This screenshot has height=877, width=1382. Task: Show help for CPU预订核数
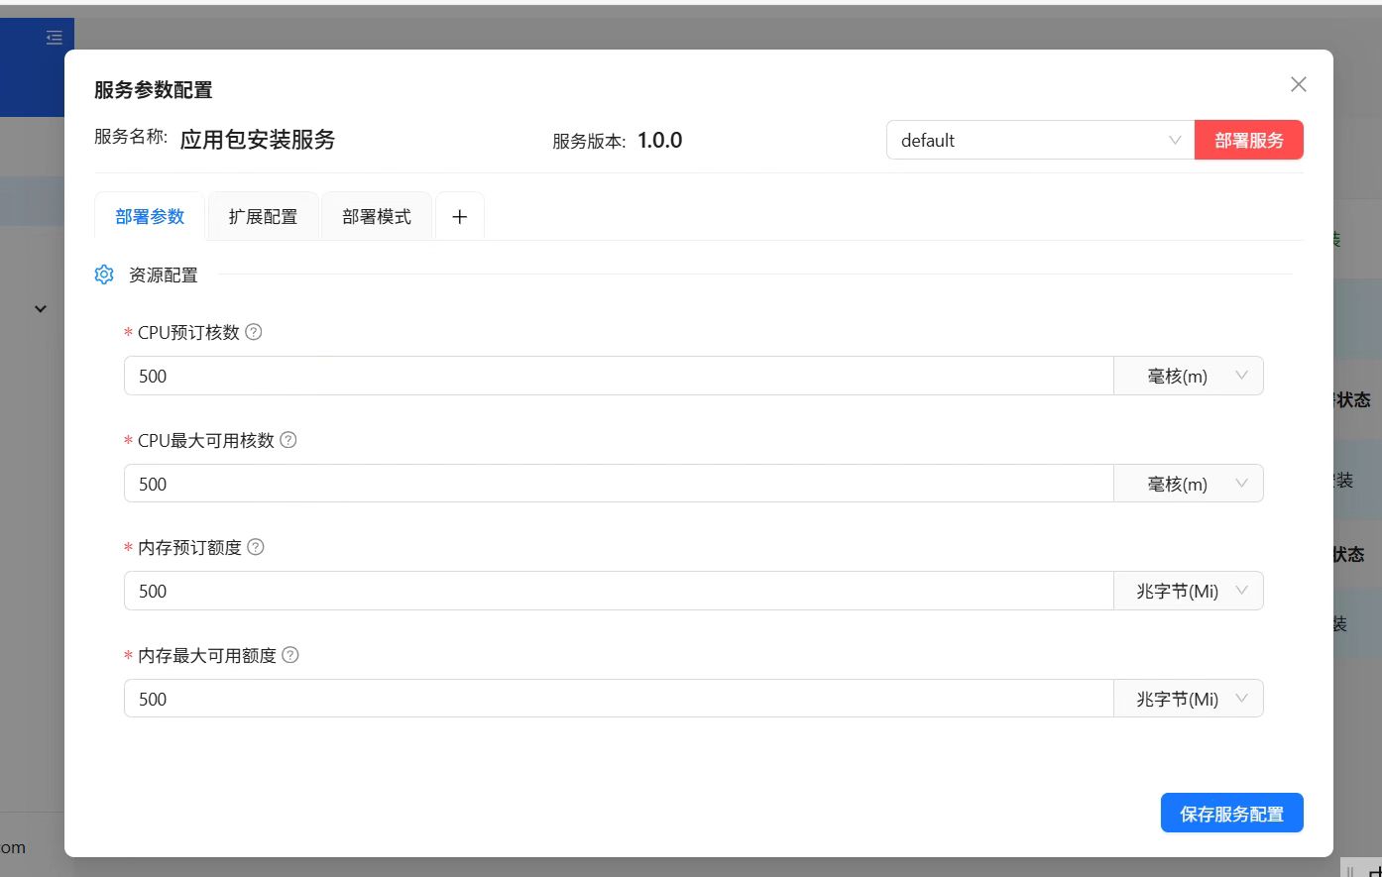click(x=254, y=332)
